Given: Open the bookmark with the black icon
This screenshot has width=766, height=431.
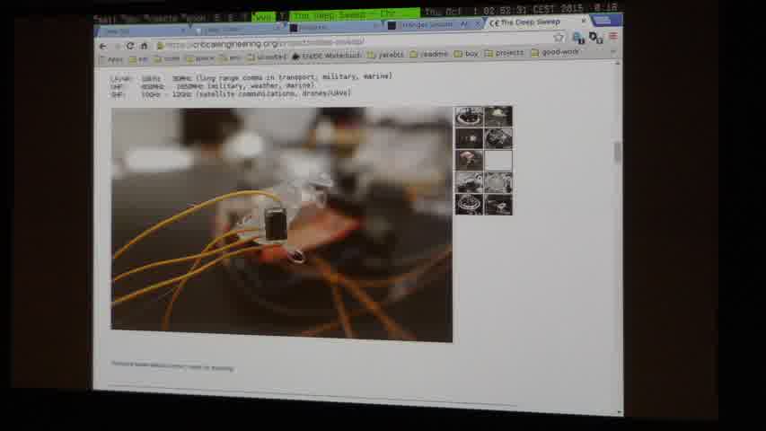Looking at the screenshot, I should (x=326, y=56).
